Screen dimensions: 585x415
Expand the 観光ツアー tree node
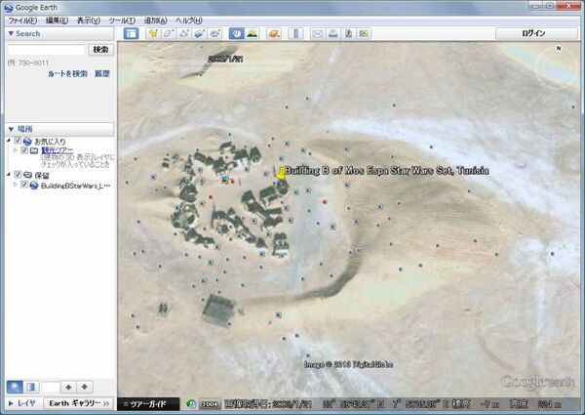point(16,150)
